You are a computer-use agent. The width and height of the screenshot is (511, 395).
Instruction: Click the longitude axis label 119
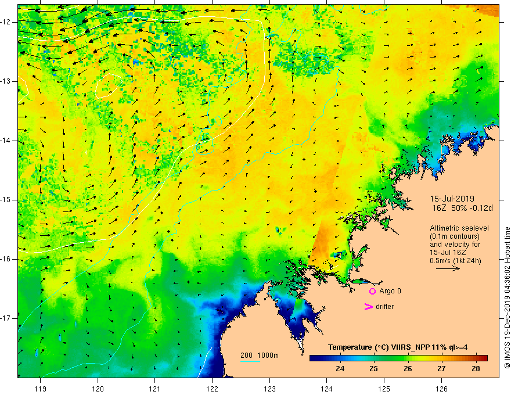[x=40, y=389]
